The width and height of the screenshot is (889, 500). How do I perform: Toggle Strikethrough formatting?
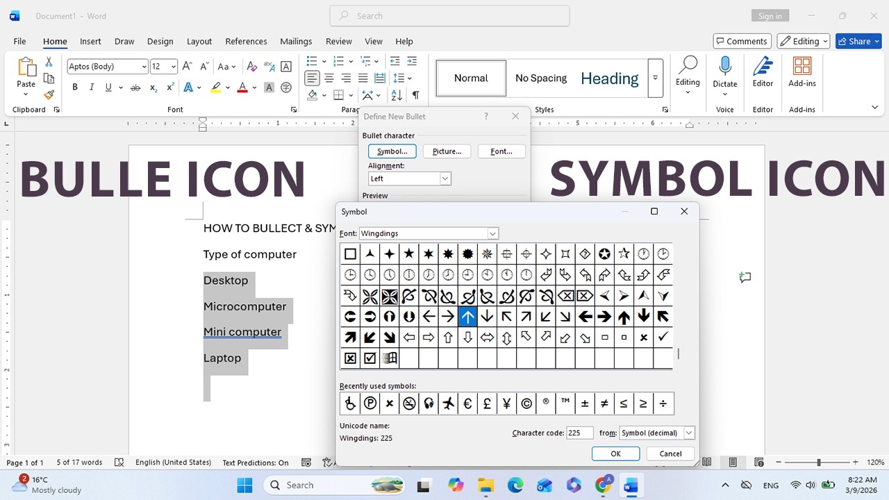pos(135,87)
